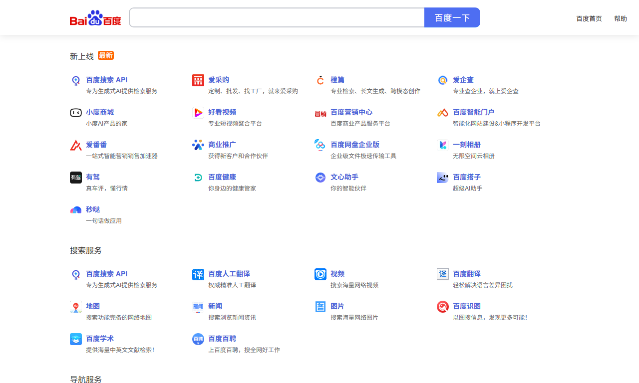Click the text 搜索功能完备的网络地图
Screen dimensions: 639x383
[x=119, y=318]
